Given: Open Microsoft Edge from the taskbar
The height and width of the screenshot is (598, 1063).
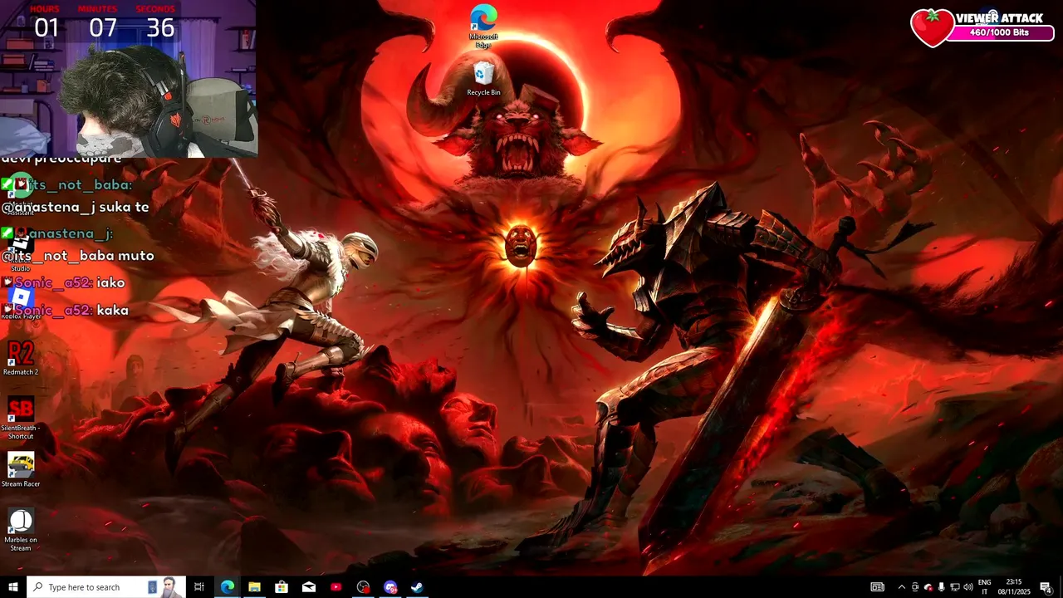Looking at the screenshot, I should tap(227, 587).
